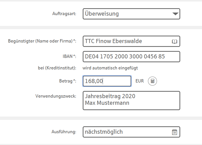This screenshot has width=202, height=145.
Task: Open the calculator icon beside EUR
Action: click(x=152, y=81)
